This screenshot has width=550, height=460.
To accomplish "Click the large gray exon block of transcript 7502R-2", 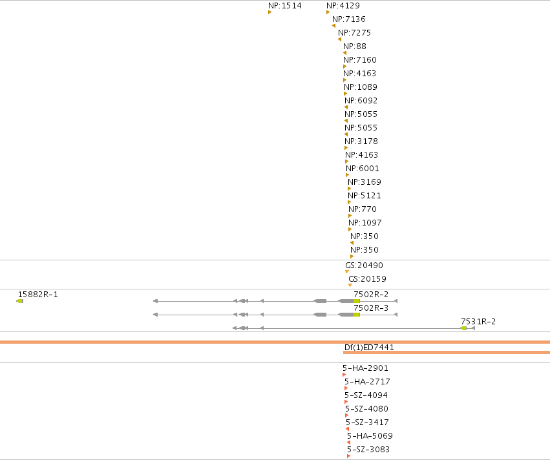I will pyautogui.click(x=346, y=301).
